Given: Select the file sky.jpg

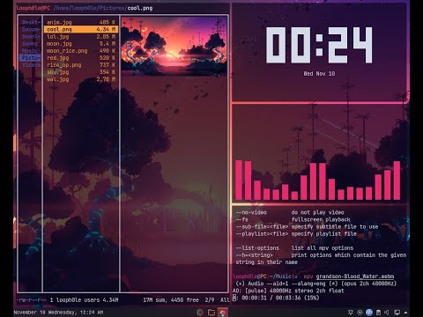Looking at the screenshot, I should click(x=81, y=72).
